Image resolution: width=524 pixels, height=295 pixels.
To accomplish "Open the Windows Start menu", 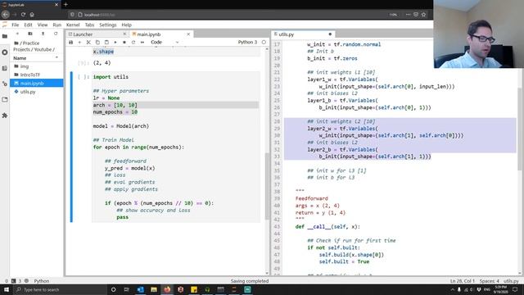I will (7, 289).
